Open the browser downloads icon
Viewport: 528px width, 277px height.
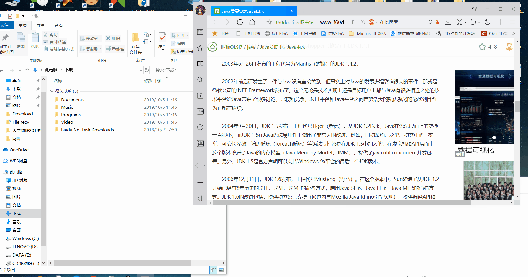448,22
